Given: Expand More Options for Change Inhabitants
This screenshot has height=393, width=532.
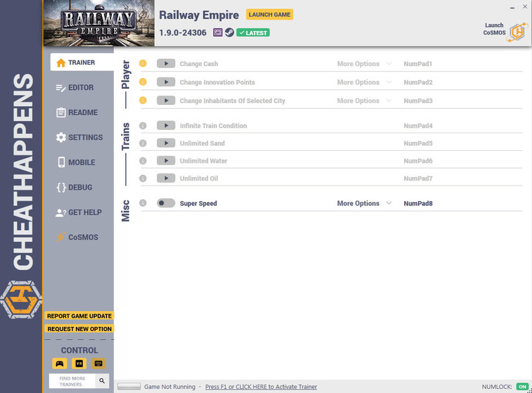Looking at the screenshot, I should [x=364, y=101].
